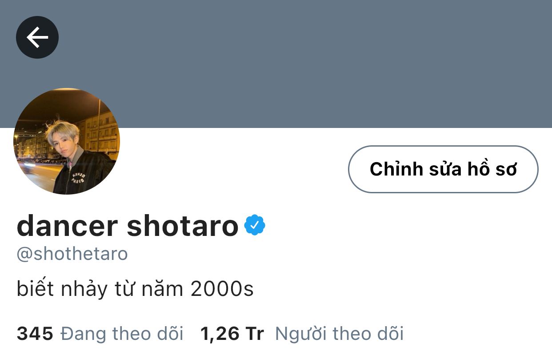Click the Đang theo dõi label
Screen dimensions: 552x363
point(122,334)
